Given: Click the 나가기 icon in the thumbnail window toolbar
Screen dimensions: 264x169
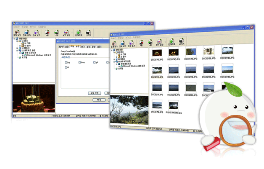Looking at the screenshot, I should pos(182,42).
